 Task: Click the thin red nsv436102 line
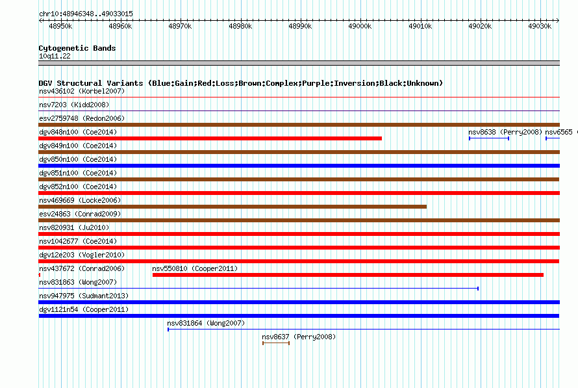(299, 97)
